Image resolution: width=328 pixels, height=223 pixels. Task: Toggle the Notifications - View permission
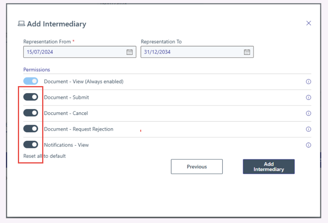click(31, 145)
